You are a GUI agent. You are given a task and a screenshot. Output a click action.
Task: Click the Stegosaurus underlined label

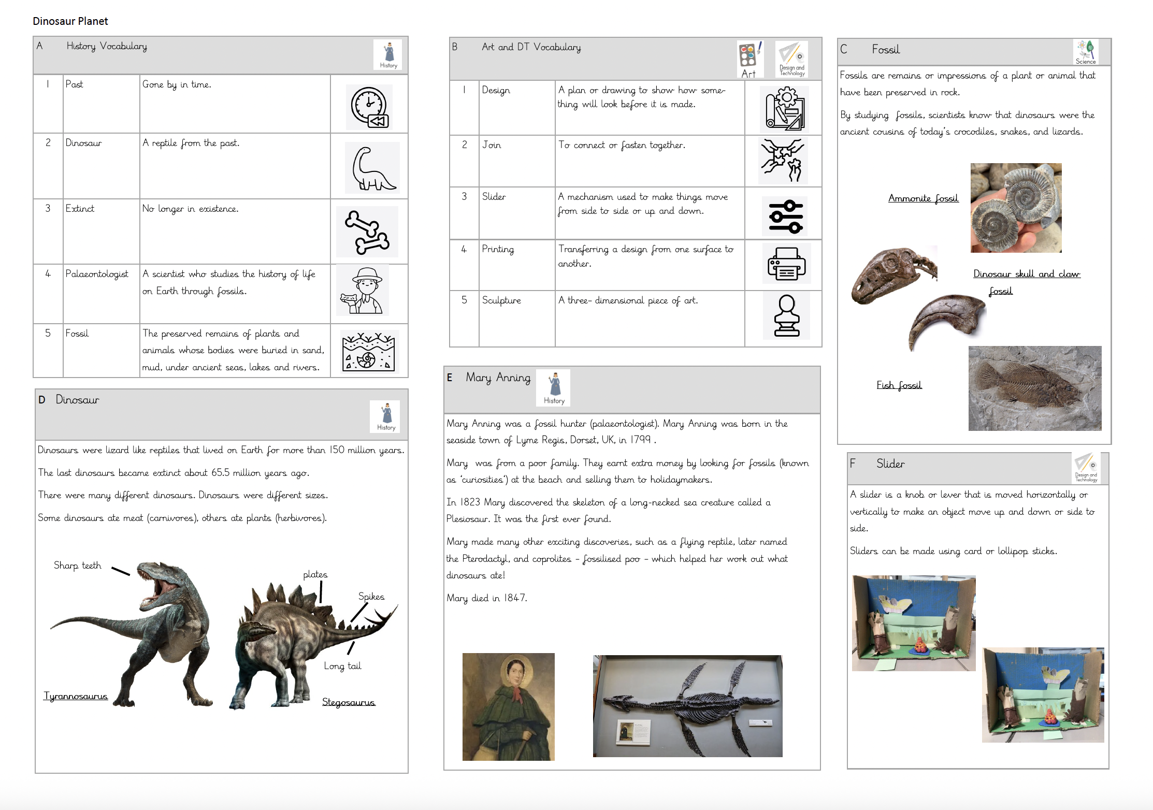pyautogui.click(x=348, y=702)
